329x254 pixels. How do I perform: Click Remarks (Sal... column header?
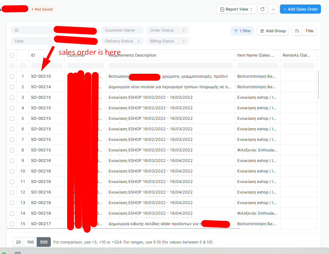pos(296,55)
